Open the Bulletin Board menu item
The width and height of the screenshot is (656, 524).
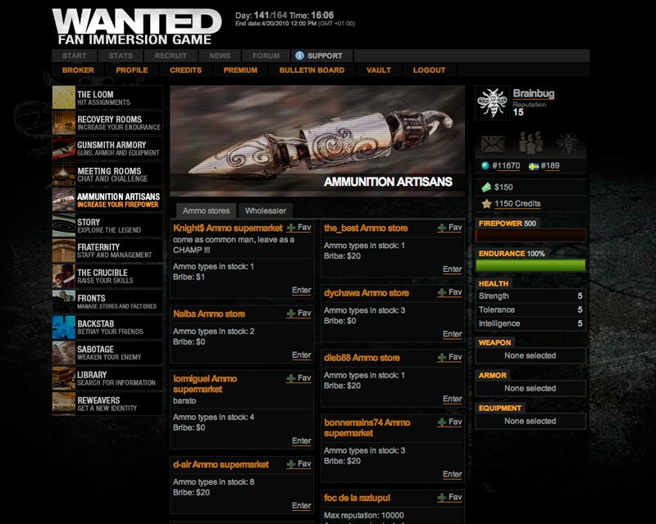(x=312, y=70)
